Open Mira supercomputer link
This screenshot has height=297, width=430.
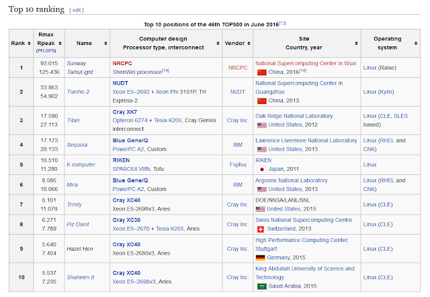[73, 185]
